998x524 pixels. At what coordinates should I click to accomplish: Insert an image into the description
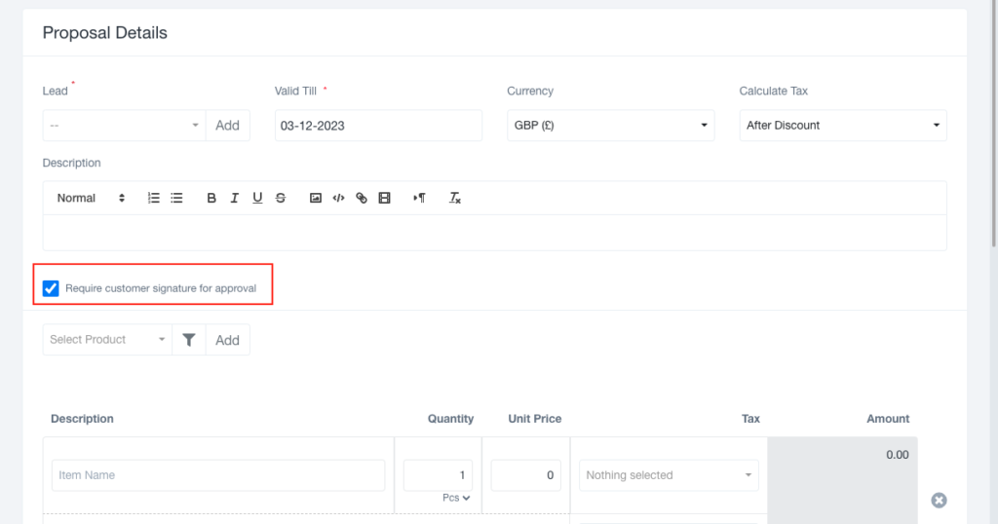315,198
